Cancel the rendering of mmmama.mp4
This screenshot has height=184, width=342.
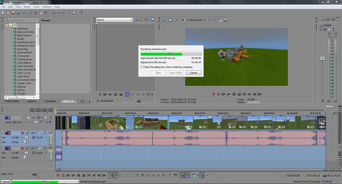(194, 73)
